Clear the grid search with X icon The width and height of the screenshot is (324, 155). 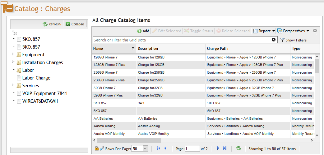pos(274,40)
